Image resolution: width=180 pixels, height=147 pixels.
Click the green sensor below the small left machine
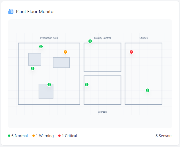33,68
